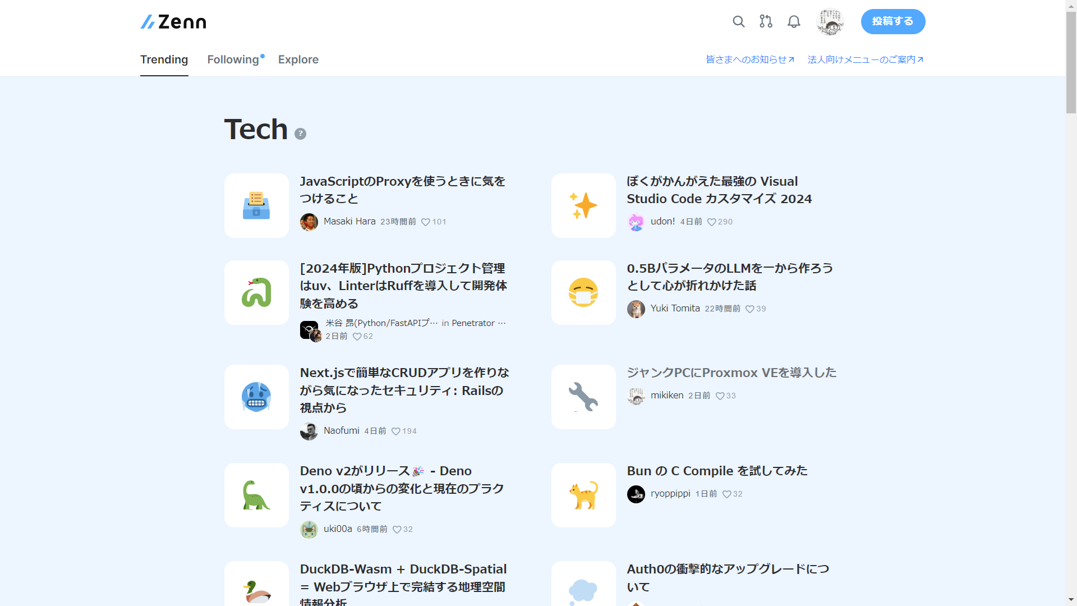The height and width of the screenshot is (606, 1077).
Task: Open author udon! profile from VS Code article
Action: tap(662, 222)
